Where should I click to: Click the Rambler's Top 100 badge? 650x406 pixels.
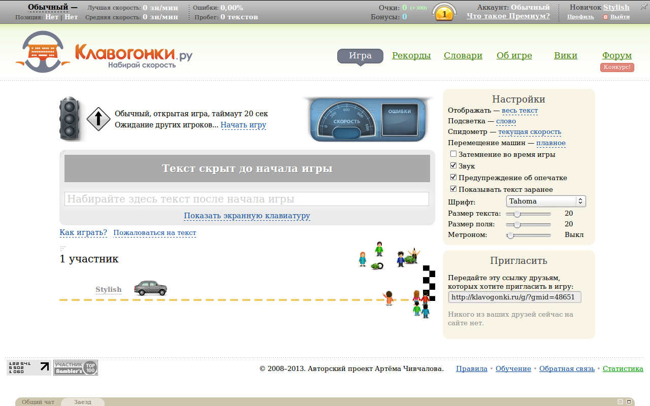click(76, 367)
